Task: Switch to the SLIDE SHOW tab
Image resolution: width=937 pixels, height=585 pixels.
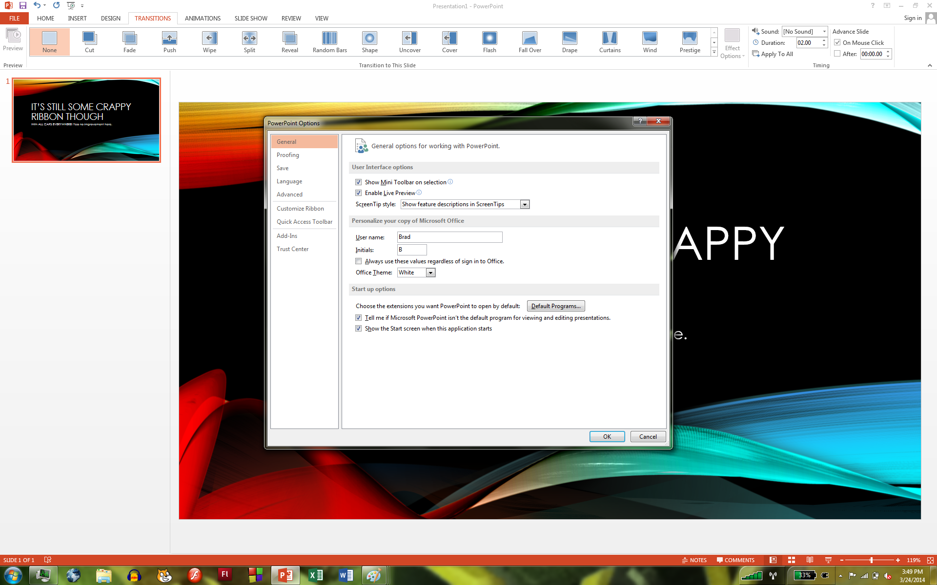Action: tap(251, 19)
